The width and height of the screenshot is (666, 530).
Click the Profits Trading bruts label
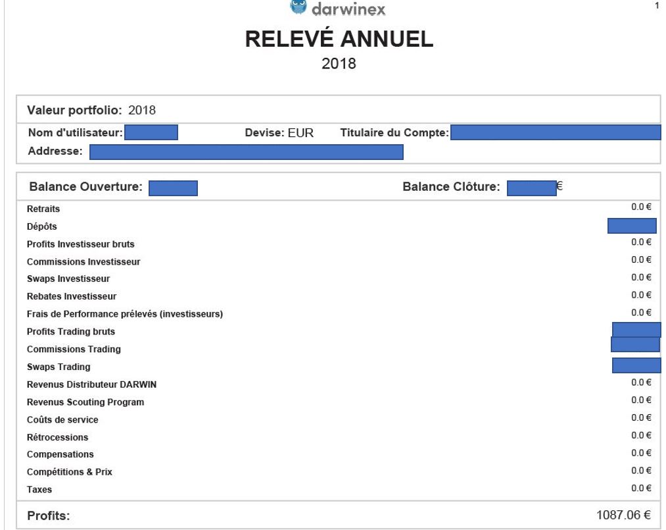pos(71,331)
